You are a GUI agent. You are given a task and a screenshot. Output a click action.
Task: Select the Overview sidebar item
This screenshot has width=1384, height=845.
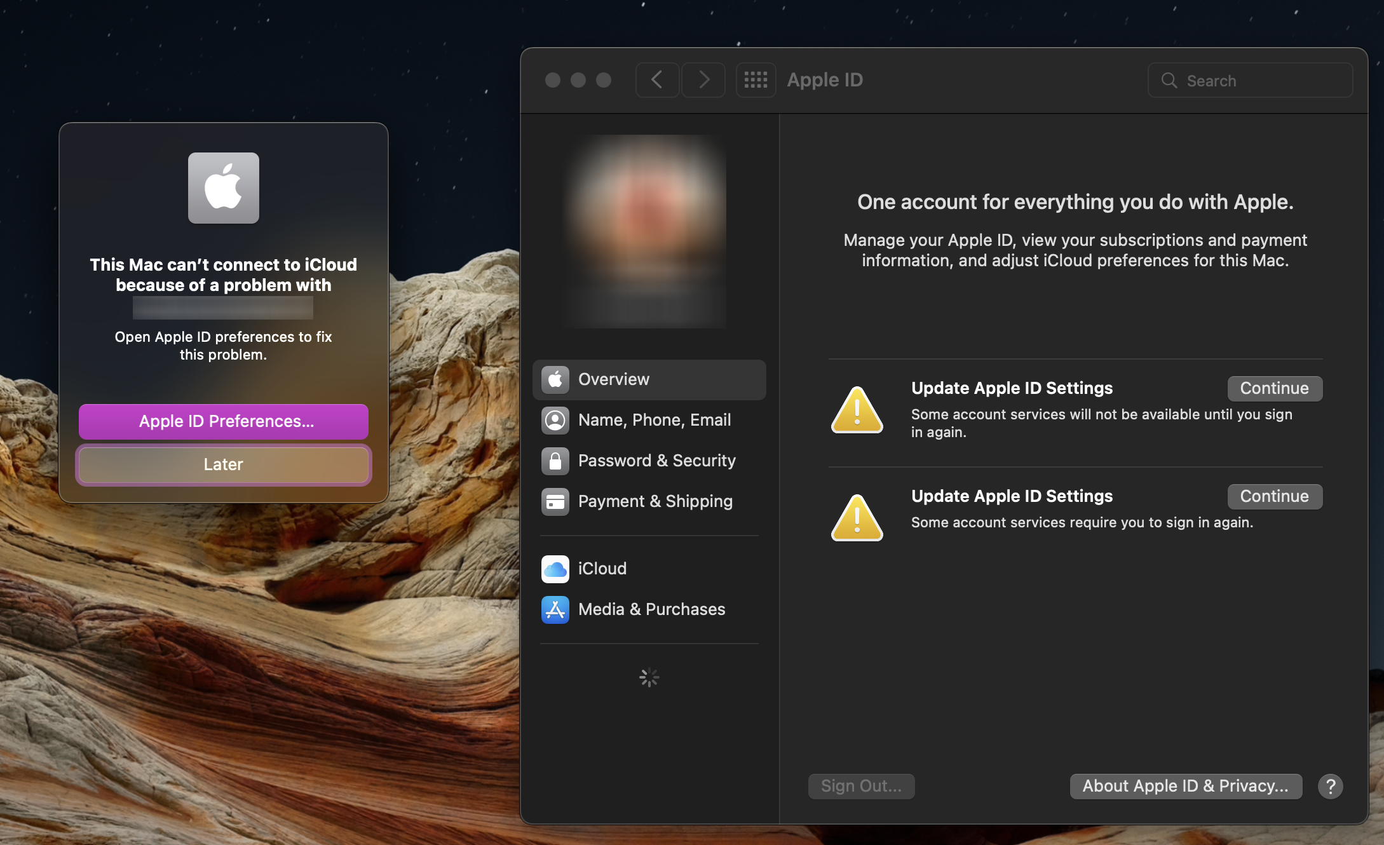click(x=649, y=379)
